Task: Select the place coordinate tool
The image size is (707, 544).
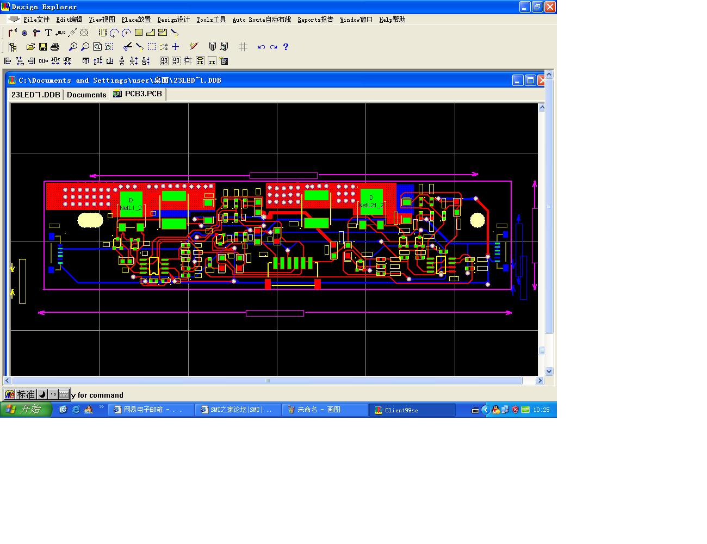Action: coord(60,33)
